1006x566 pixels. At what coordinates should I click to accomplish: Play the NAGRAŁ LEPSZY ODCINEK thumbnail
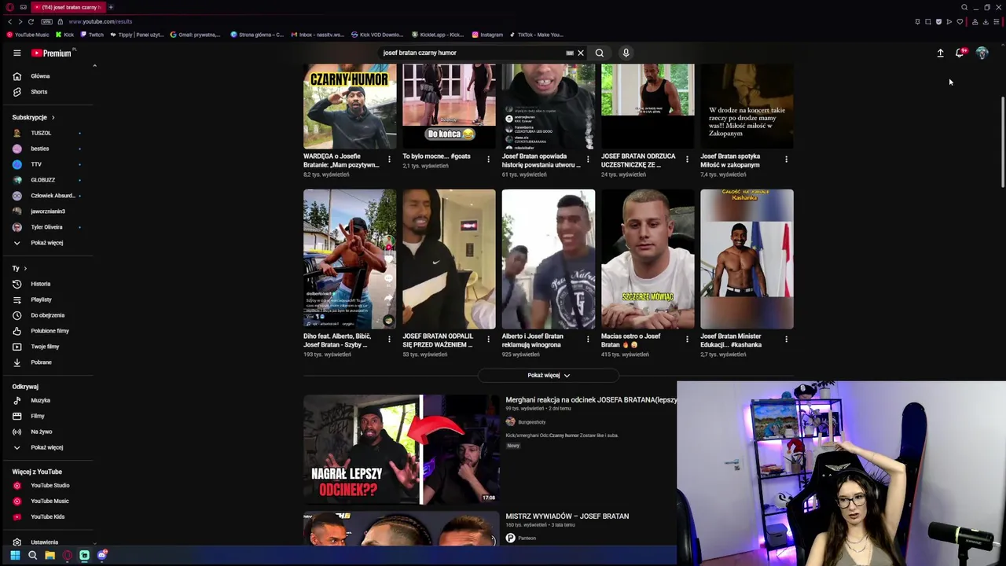402,450
